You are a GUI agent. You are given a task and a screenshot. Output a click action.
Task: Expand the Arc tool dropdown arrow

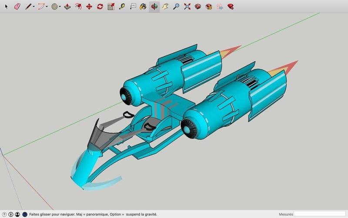(47, 7)
